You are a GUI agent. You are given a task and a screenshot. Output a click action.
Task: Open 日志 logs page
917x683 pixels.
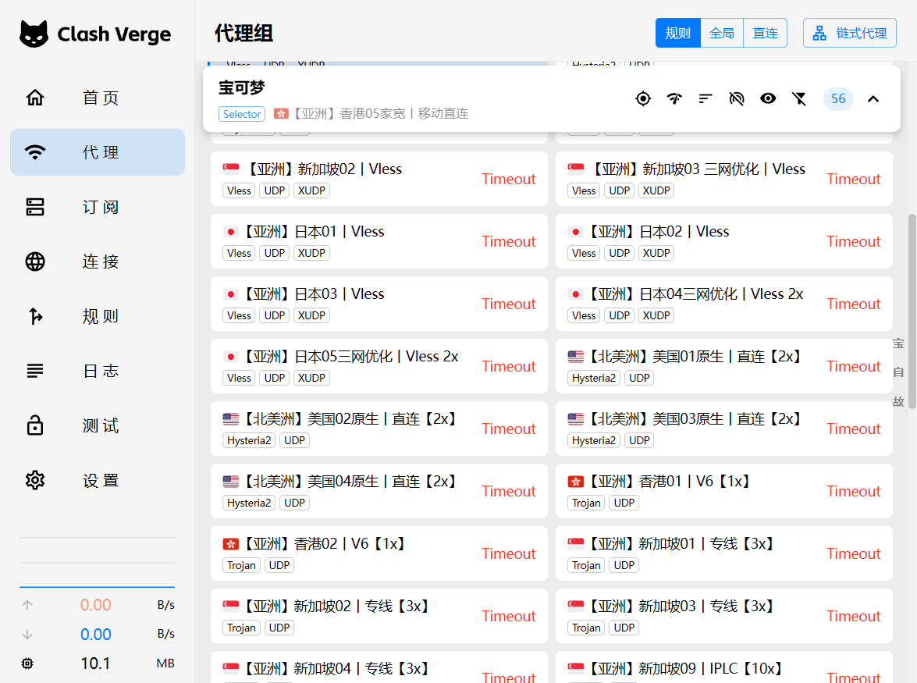tap(98, 371)
